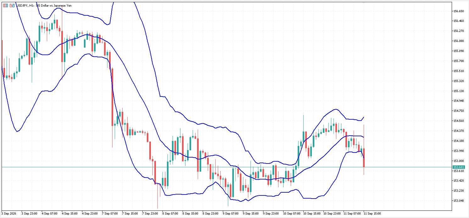Click the 153.230 price scale label
The width and height of the screenshot is (469, 218).
(459, 191)
